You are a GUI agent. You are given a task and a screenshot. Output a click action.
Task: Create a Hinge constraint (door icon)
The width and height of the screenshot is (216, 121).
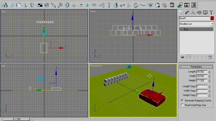tap(115, 5)
